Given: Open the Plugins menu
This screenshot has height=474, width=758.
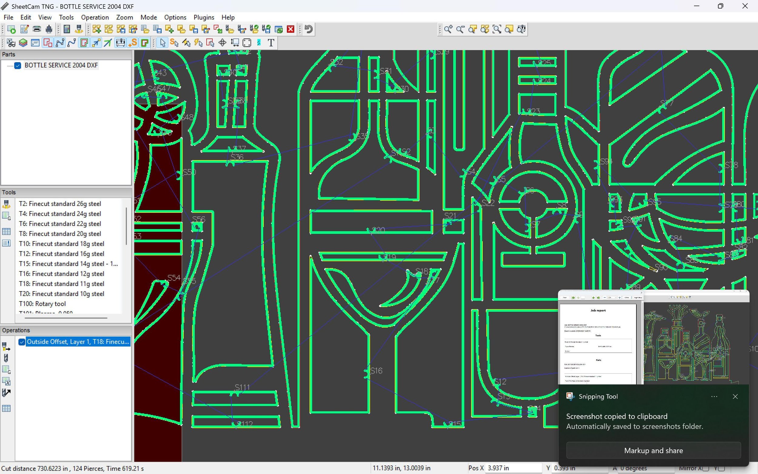Looking at the screenshot, I should [x=204, y=17].
